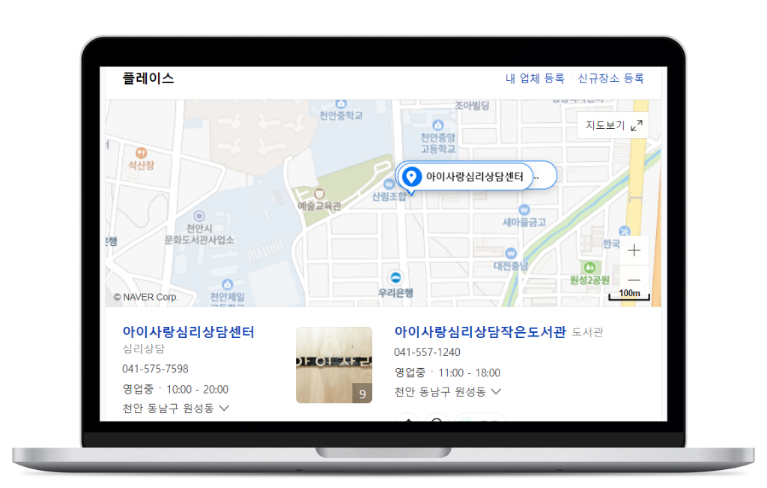
Task: Click the 도서관 category label
Action: (x=587, y=332)
